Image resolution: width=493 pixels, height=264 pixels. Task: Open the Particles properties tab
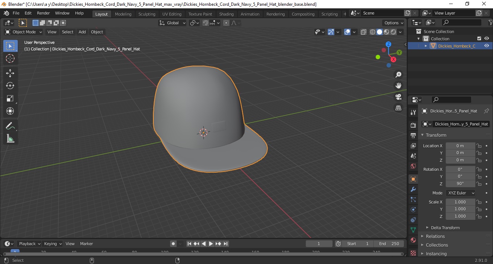click(x=413, y=199)
